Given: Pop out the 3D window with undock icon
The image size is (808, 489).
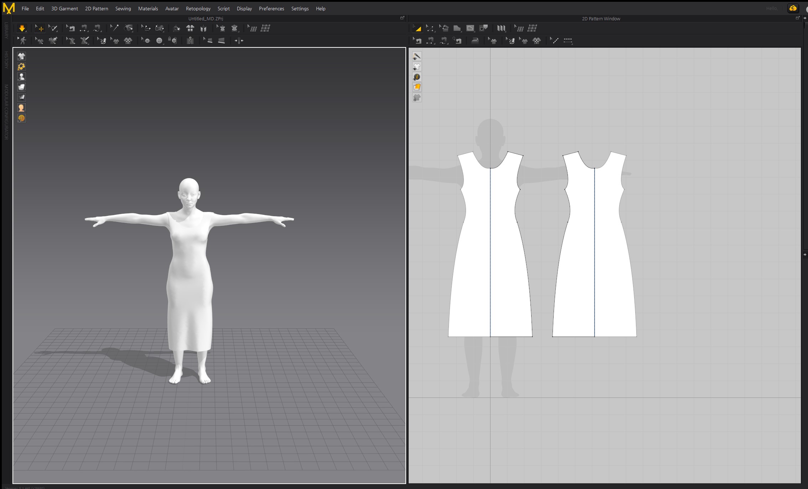Looking at the screenshot, I should pos(402,18).
